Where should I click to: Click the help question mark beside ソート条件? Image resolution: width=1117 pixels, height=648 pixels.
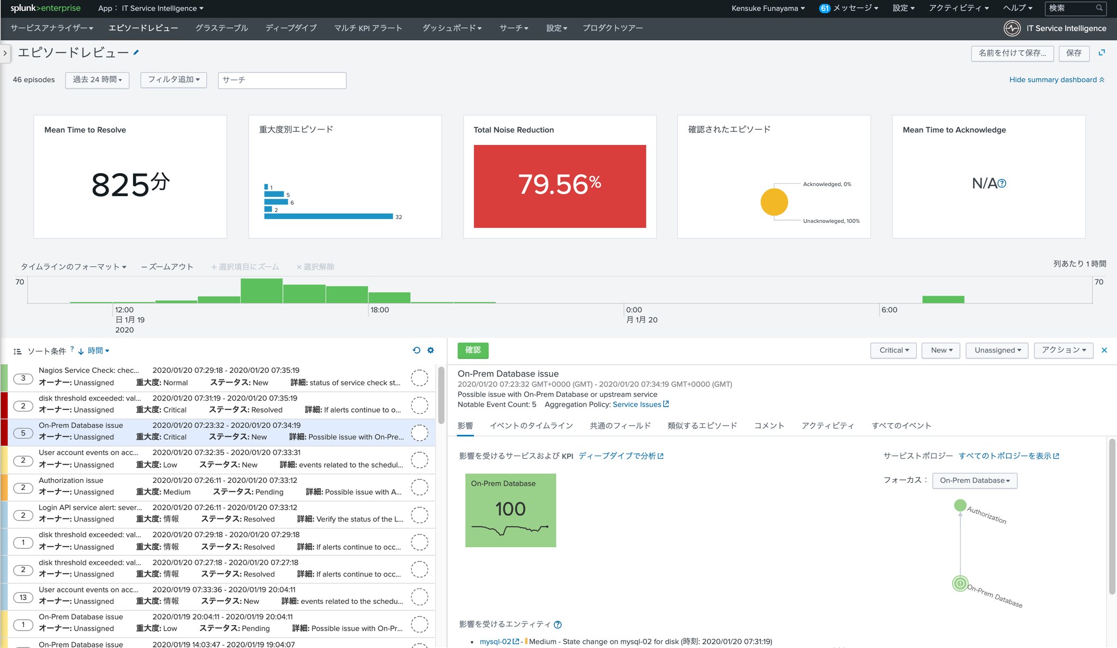[x=72, y=348]
